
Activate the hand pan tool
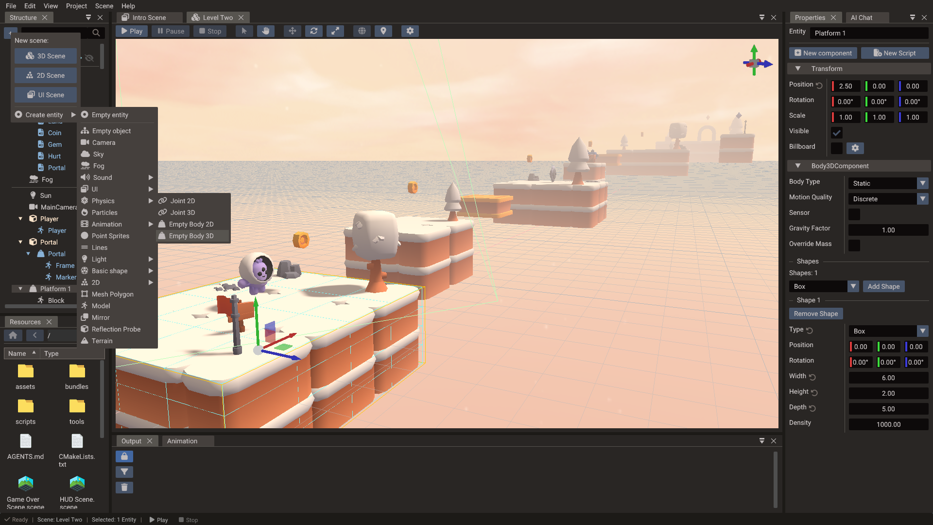(x=266, y=31)
